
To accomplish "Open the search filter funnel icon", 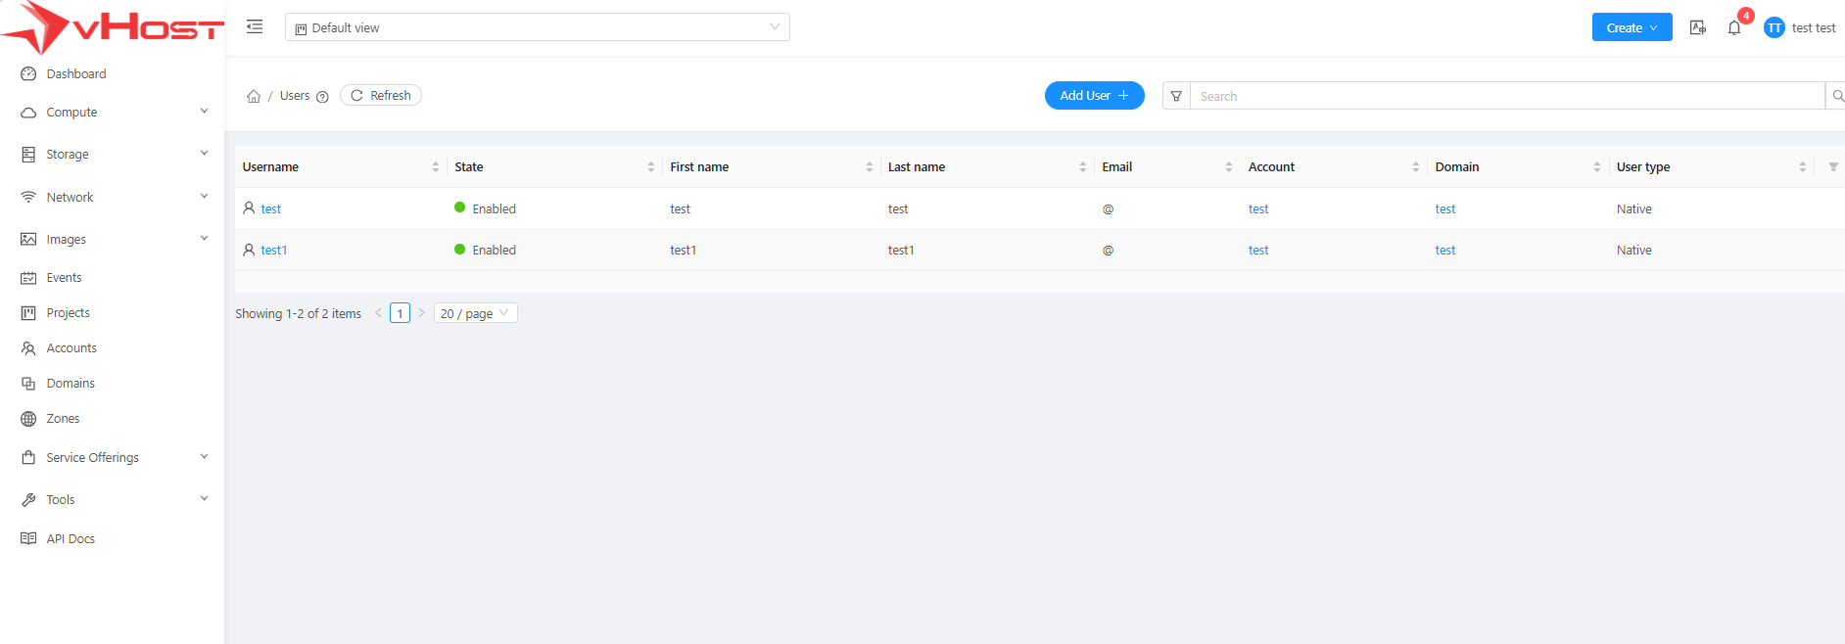I will click(1176, 96).
